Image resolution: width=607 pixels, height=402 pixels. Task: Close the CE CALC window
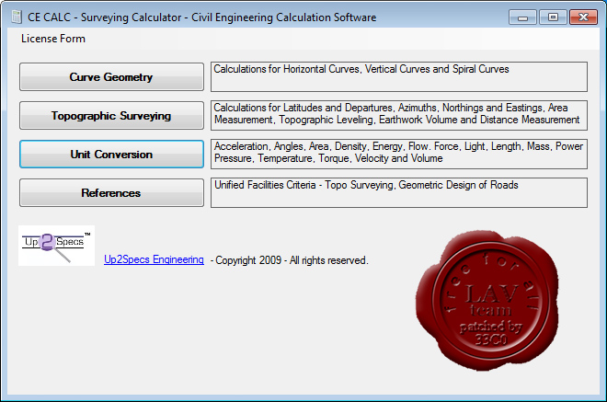583,17
